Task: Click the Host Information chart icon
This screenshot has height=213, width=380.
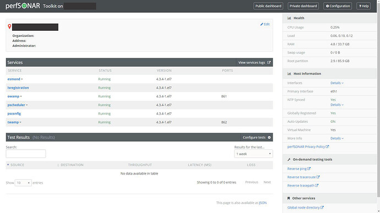Action: [x=289, y=74]
